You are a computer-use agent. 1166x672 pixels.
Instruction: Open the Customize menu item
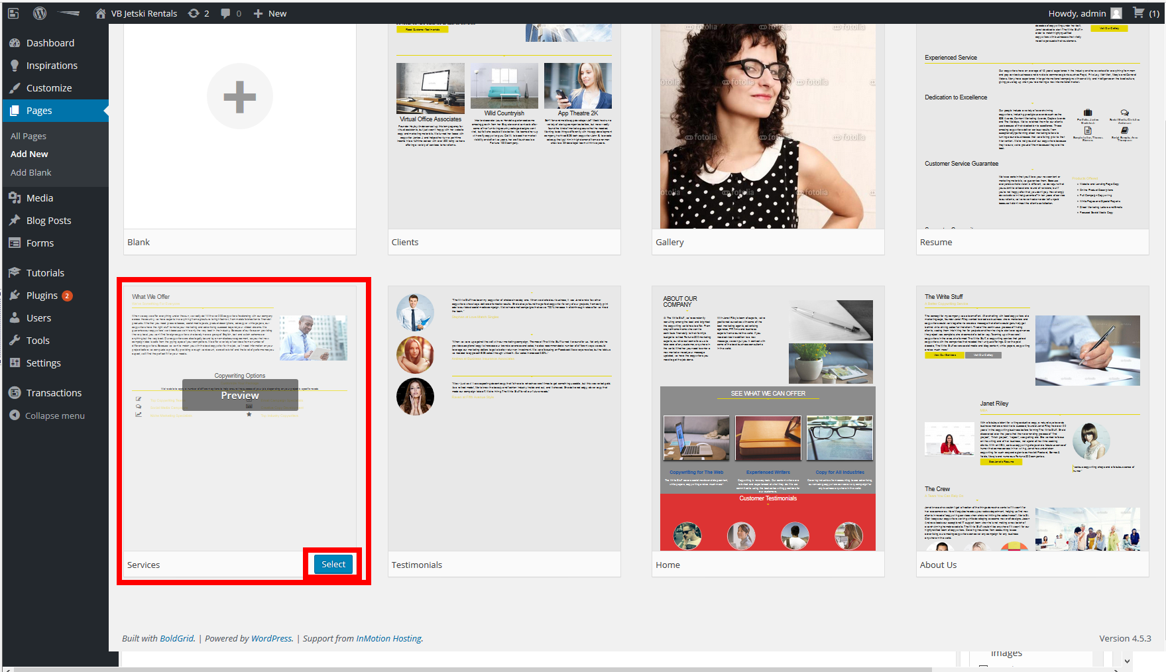coord(49,88)
